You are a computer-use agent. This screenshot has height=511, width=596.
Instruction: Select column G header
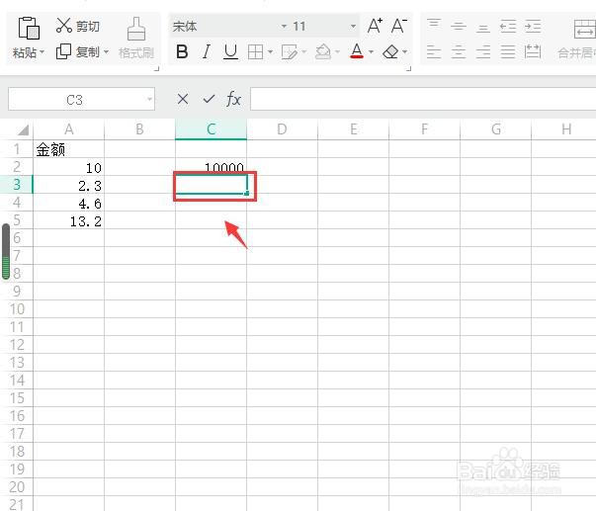pyautogui.click(x=495, y=129)
